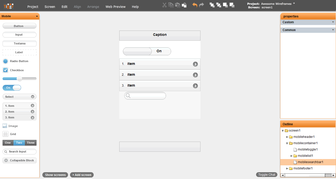The image size is (336, 179).
Task: Pick the Label widget from palette
Action: point(20,52)
